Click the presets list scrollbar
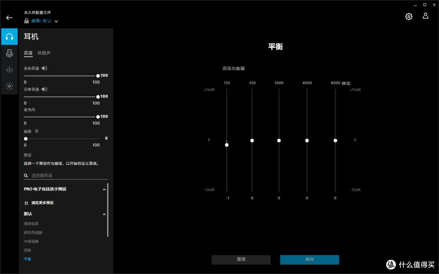Image resolution: width=439 pixels, height=274 pixels. pyautogui.click(x=108, y=210)
